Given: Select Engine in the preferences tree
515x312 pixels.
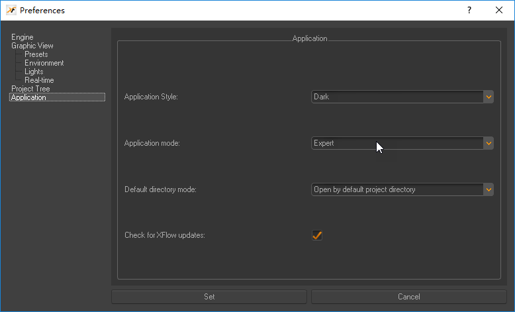Looking at the screenshot, I should coord(22,37).
